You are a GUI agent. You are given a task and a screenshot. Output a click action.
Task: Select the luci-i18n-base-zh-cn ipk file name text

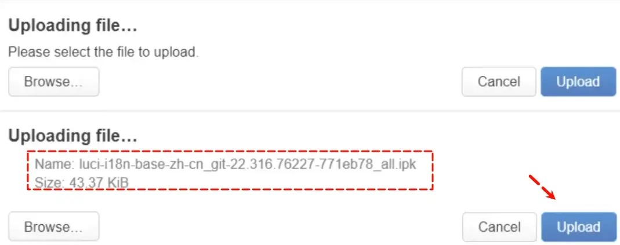(x=248, y=164)
